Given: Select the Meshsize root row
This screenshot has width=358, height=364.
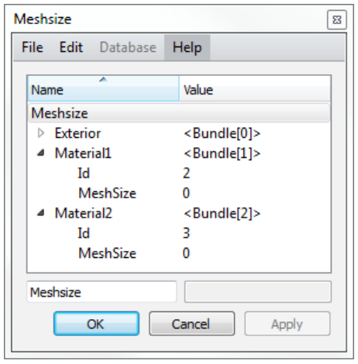Looking at the screenshot, I should pyautogui.click(x=179, y=113).
